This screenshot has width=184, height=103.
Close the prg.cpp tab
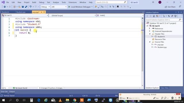(44, 12)
